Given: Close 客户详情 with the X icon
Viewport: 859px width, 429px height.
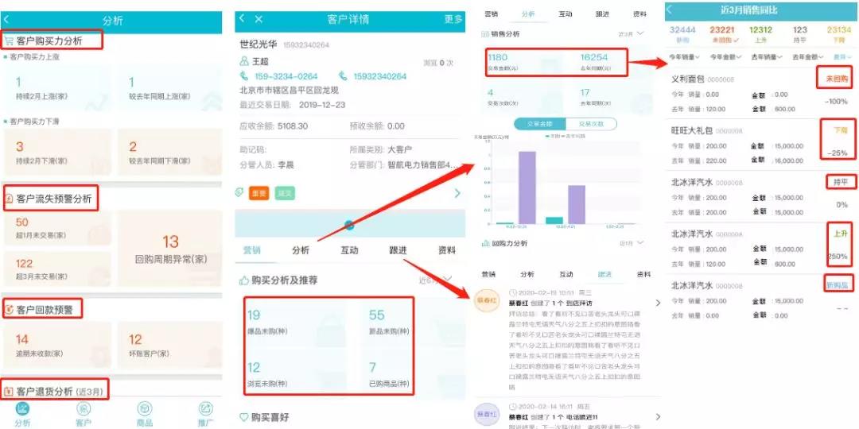Looking at the screenshot, I should click(x=258, y=19).
